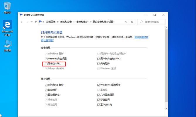The image size is (196, 117).
Task: Open the Recycle Bin desktop icon
Action: [7, 8]
